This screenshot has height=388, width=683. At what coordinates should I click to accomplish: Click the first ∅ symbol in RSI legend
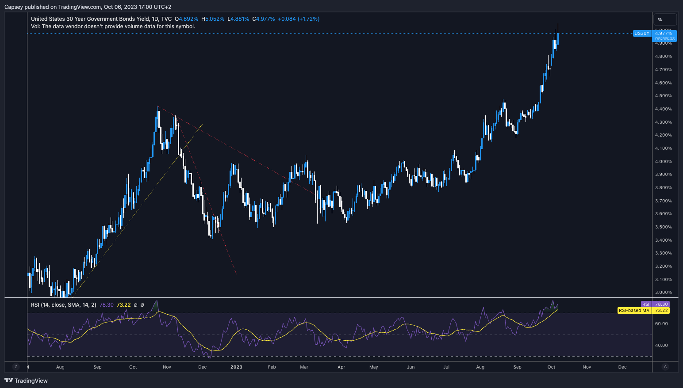(135, 305)
